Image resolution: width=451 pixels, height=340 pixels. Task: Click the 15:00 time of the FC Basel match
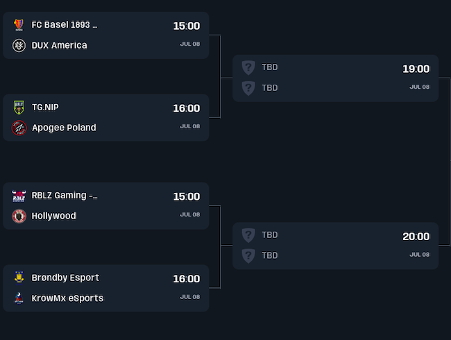click(186, 26)
